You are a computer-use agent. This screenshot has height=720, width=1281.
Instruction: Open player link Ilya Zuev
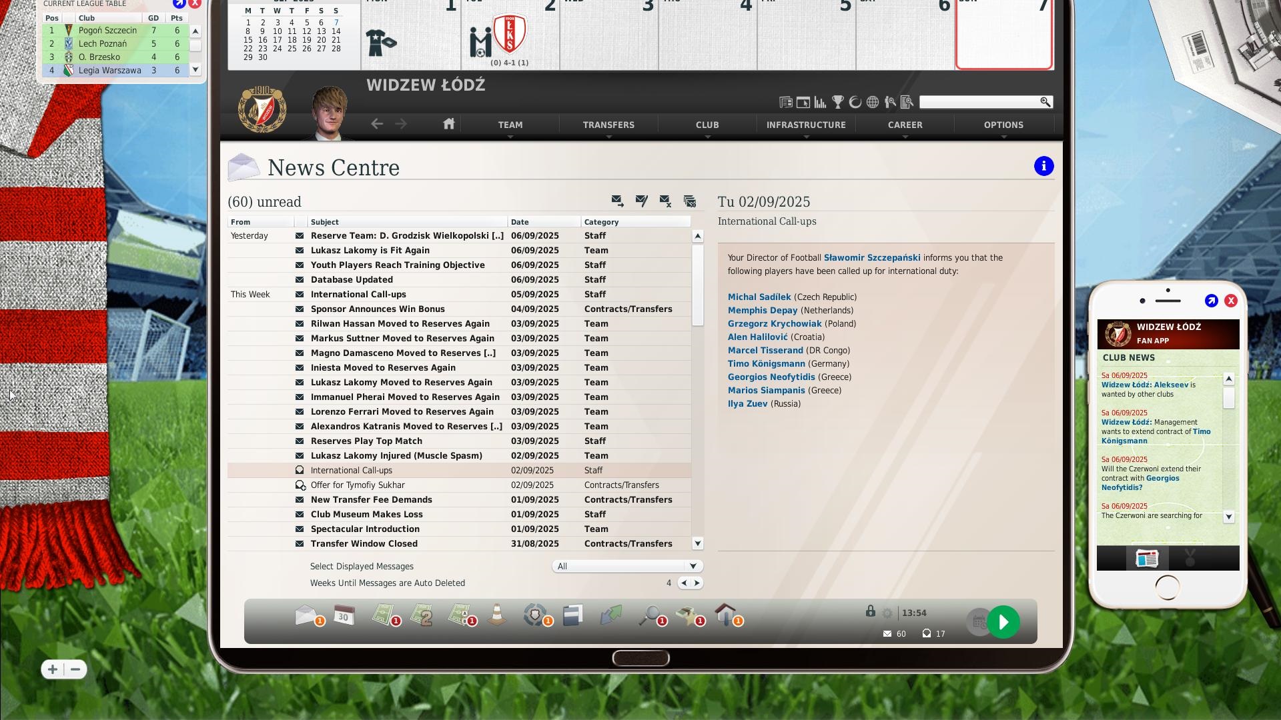(747, 403)
